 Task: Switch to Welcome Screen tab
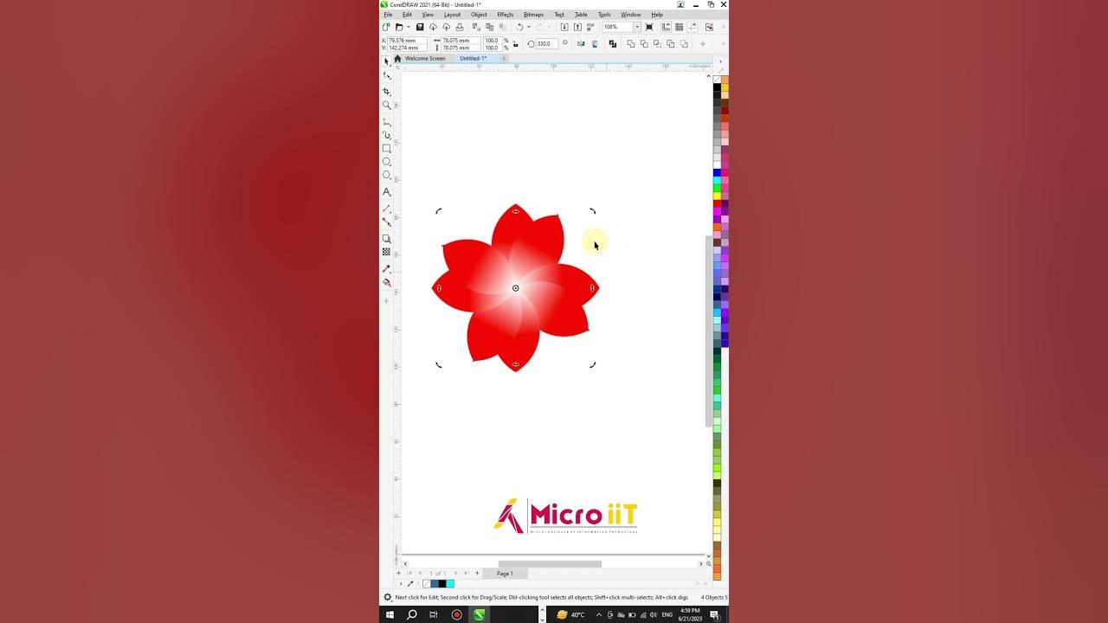pyautogui.click(x=425, y=58)
